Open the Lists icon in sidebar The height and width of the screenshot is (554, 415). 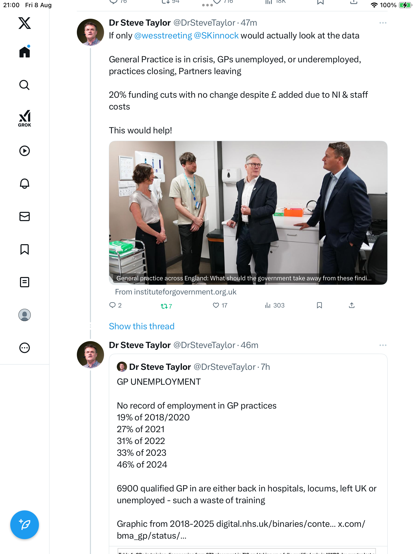coord(25,282)
